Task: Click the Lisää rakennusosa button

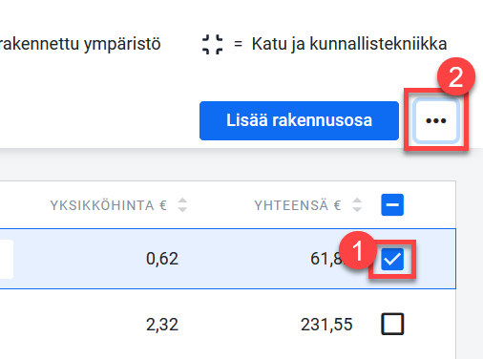Action: [x=299, y=120]
